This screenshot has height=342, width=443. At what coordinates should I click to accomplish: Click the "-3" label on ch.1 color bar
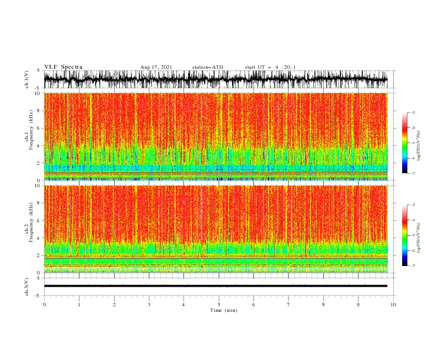[x=412, y=112]
